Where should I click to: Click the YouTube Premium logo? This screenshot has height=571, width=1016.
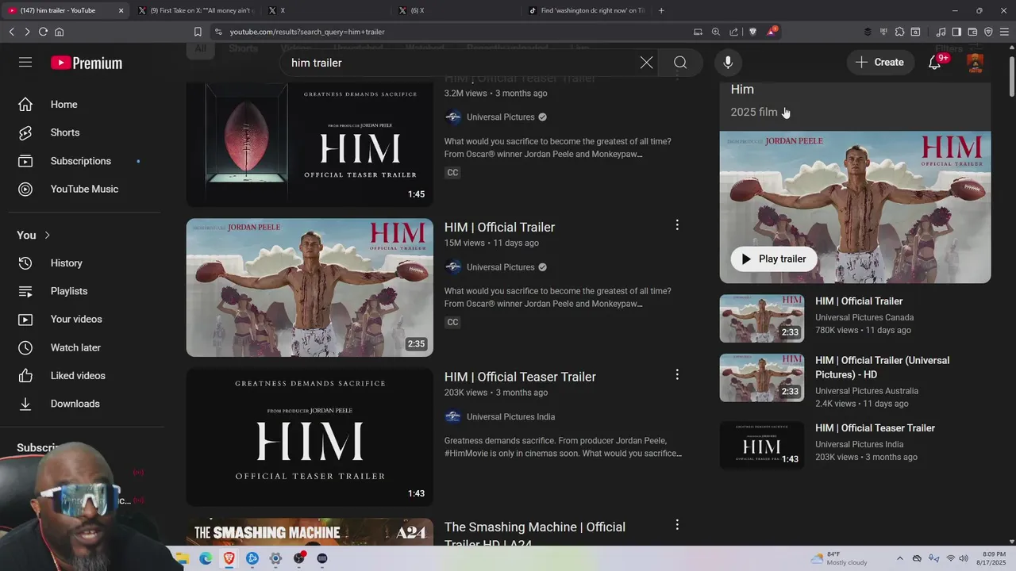87,63
